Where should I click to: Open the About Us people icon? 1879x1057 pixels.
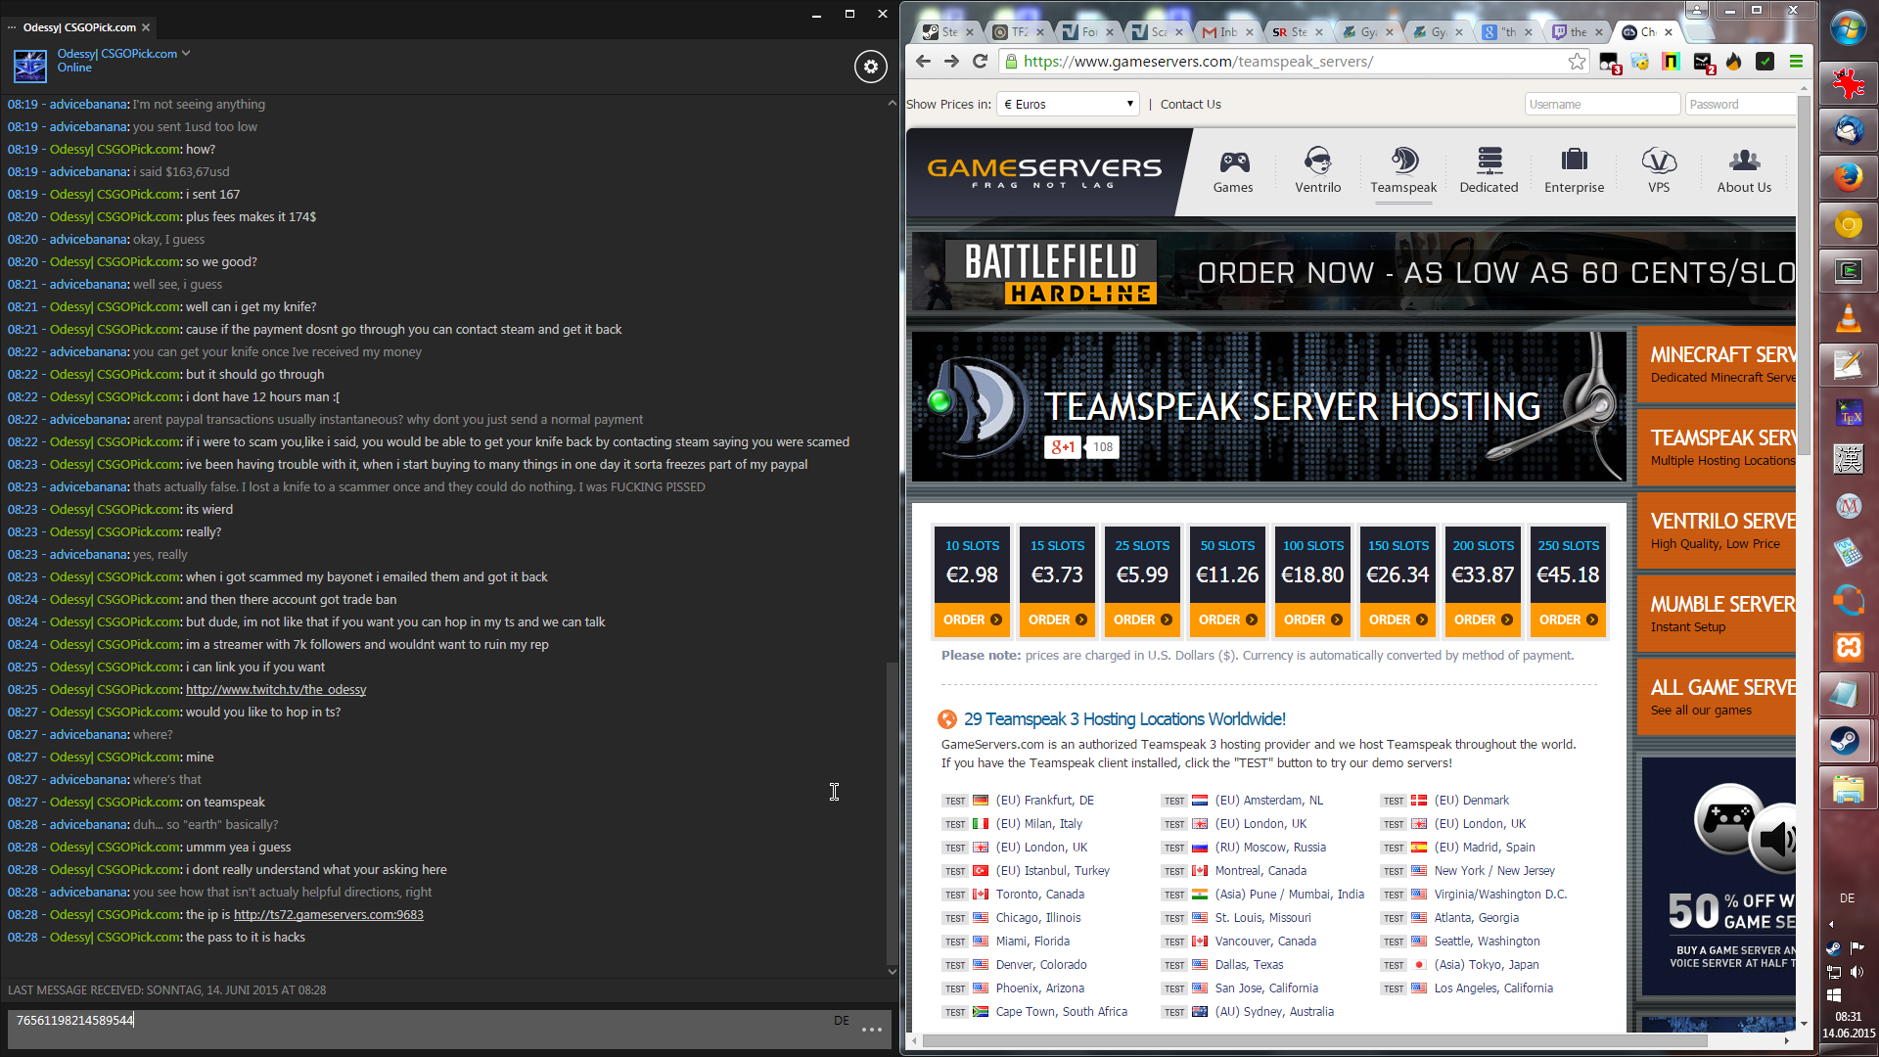click(x=1743, y=161)
